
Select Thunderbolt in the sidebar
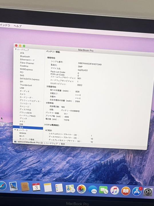point(26,85)
